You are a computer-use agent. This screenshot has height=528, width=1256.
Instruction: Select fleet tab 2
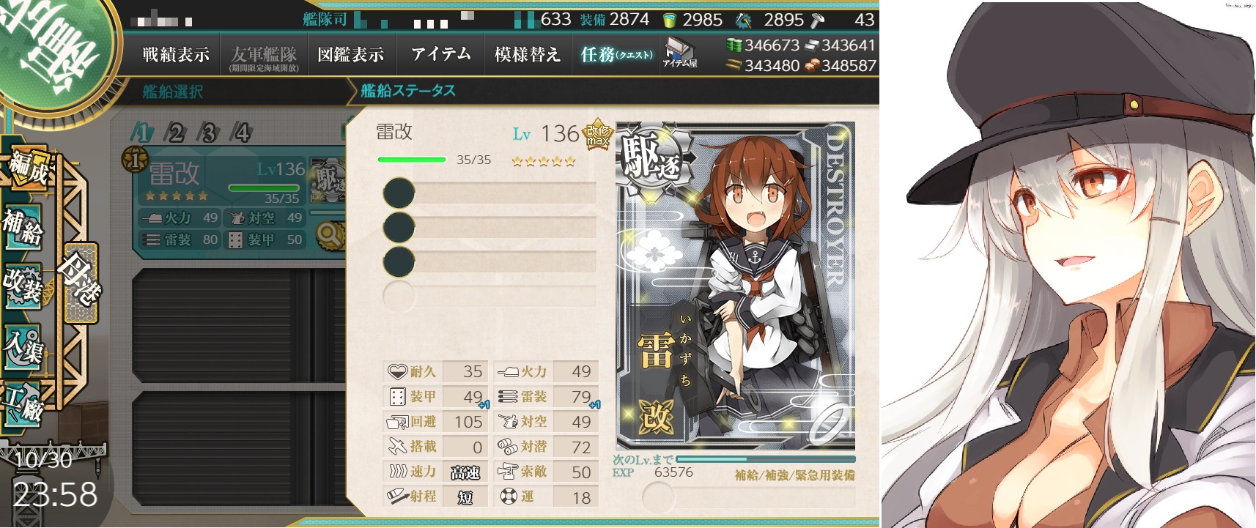click(175, 133)
